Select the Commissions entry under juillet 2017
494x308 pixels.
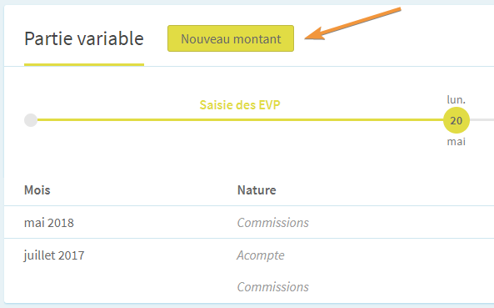coord(273,287)
